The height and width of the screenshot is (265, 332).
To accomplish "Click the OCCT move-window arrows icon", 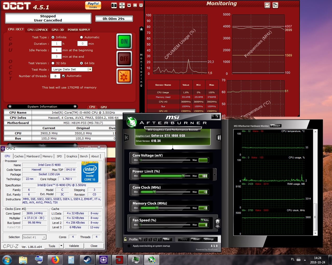I will click(122, 5).
